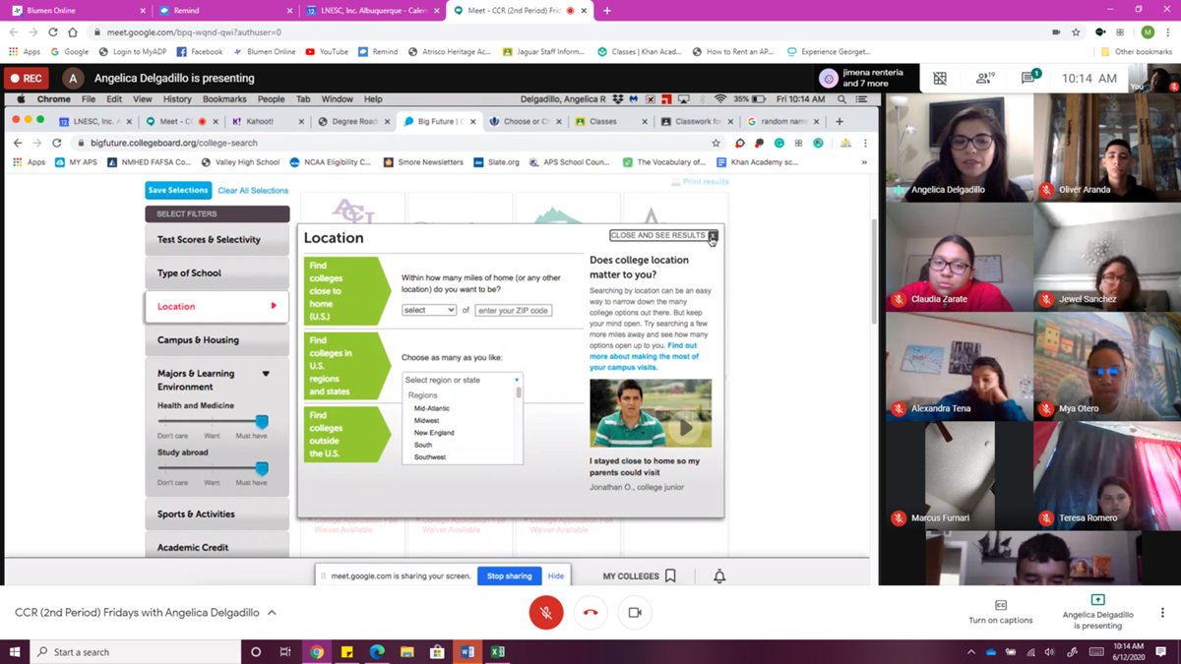Open the Test Scores & Selectivity filter
Viewport: 1181px width, 664px height.
(x=217, y=240)
